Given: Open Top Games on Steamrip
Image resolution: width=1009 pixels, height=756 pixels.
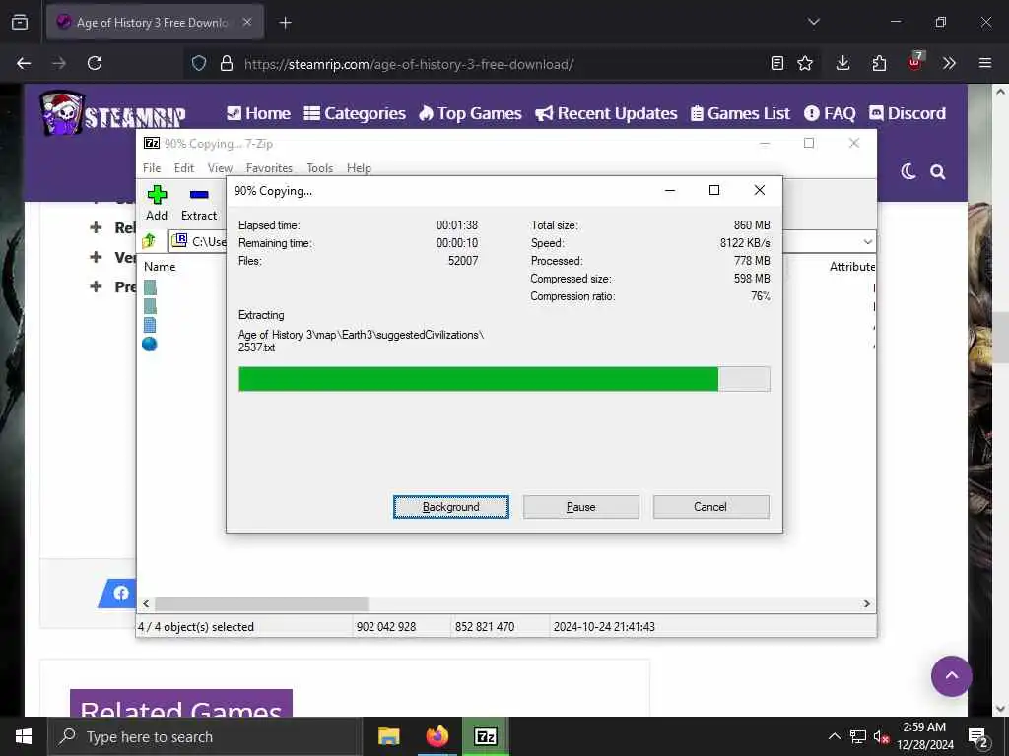Looking at the screenshot, I should pos(470,113).
